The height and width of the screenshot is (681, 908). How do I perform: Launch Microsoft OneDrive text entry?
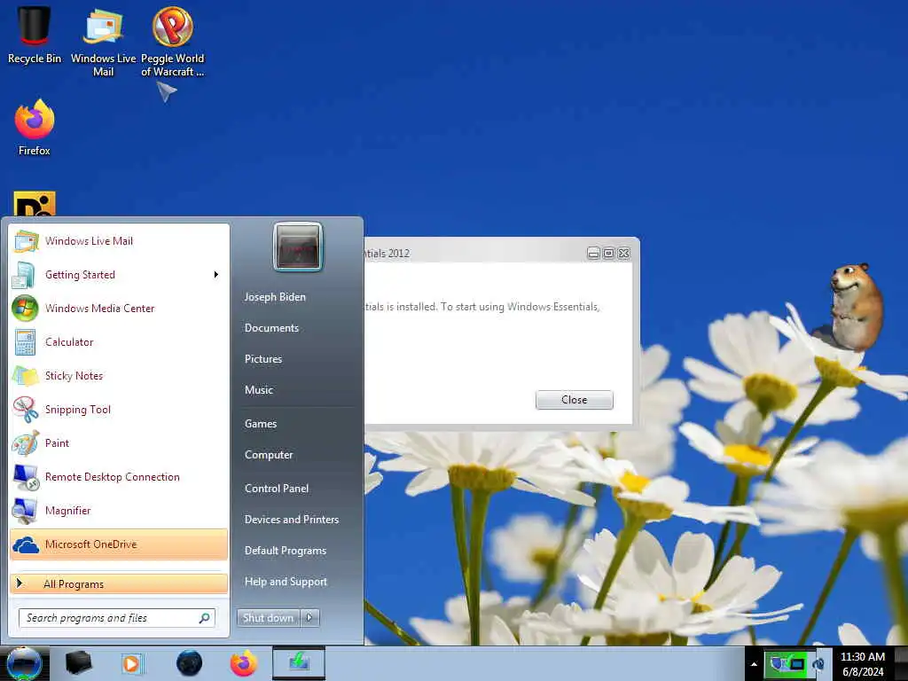[x=91, y=544]
